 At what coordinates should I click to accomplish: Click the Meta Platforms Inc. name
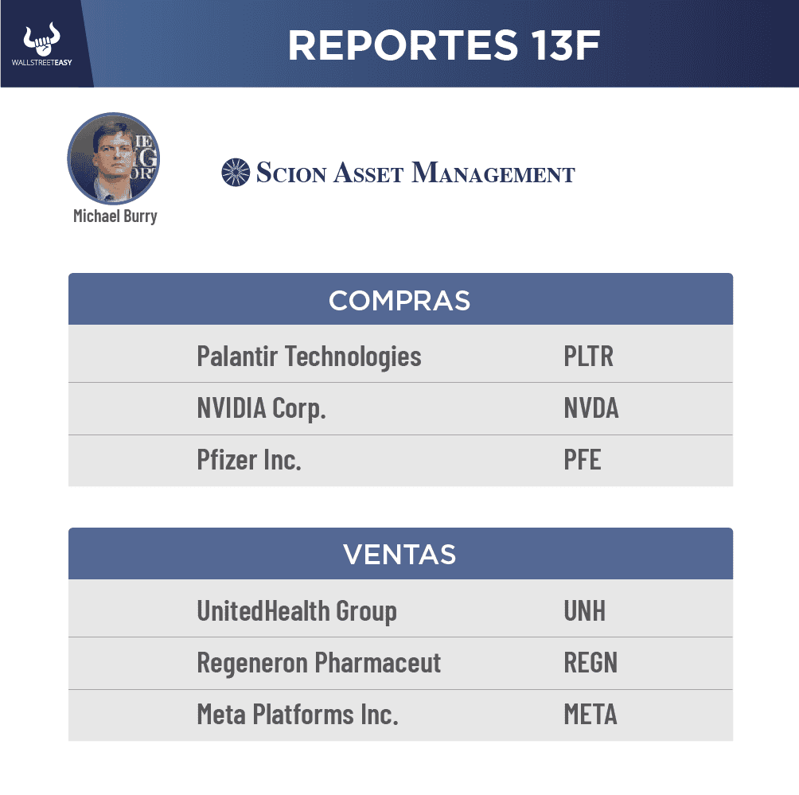pyautogui.click(x=297, y=715)
